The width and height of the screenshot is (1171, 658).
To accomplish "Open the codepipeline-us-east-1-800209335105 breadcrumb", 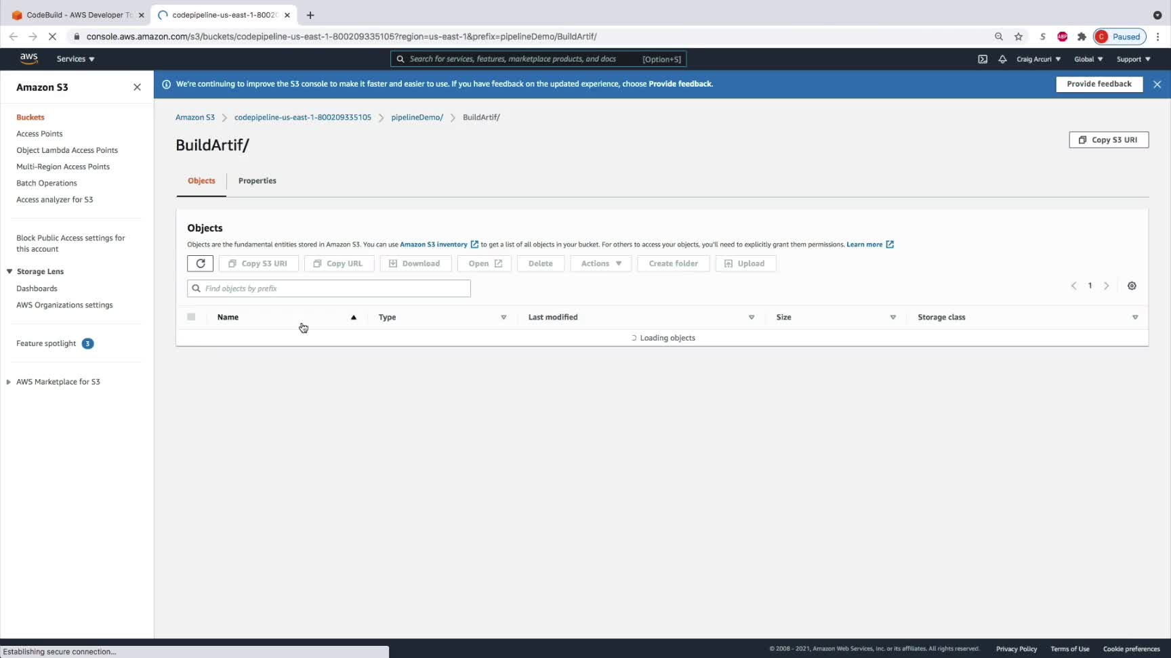I will pyautogui.click(x=303, y=117).
